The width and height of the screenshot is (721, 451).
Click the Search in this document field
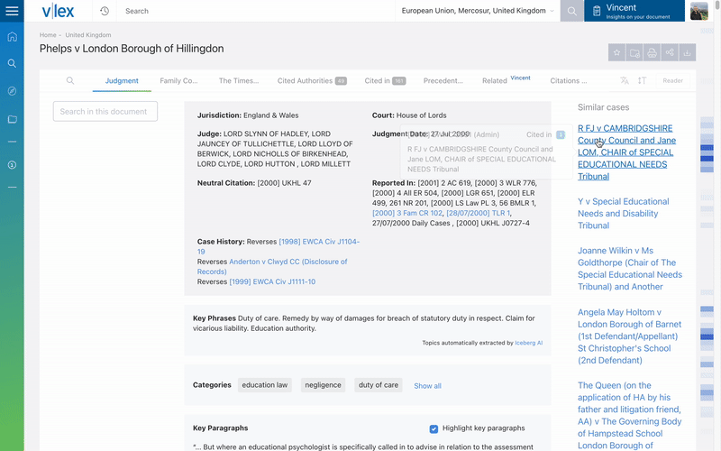[x=105, y=111]
